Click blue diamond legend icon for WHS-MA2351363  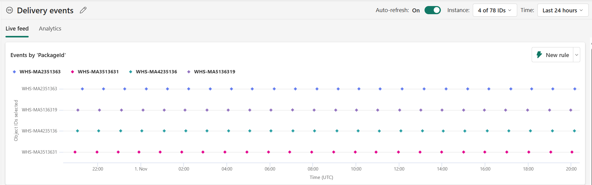coord(14,72)
